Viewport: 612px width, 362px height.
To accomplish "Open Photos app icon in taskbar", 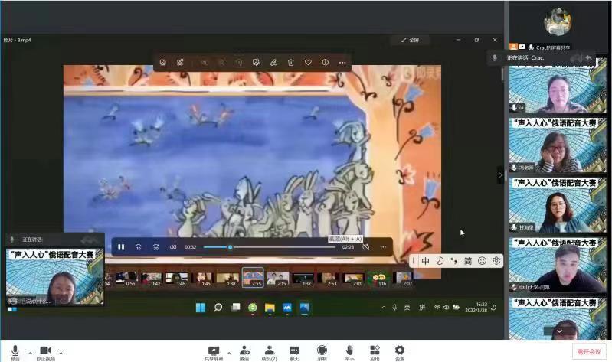I will [x=304, y=308].
